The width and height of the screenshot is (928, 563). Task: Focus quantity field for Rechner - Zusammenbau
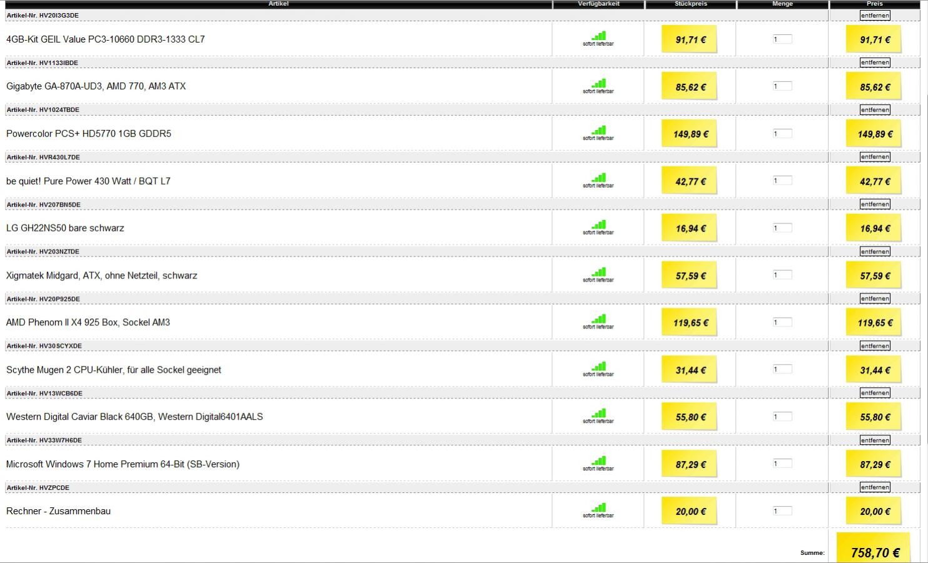pyautogui.click(x=782, y=511)
